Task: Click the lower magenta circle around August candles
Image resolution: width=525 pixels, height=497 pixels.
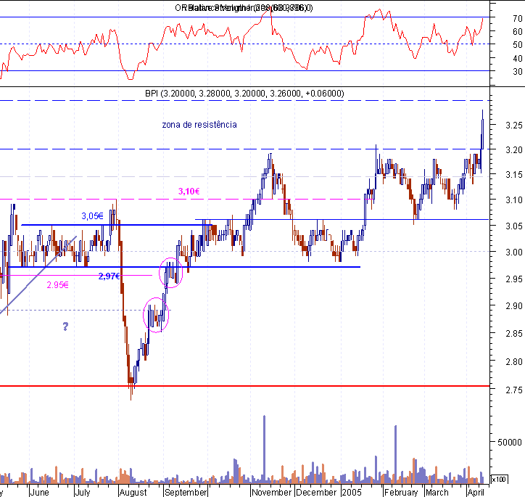Action: [156, 315]
